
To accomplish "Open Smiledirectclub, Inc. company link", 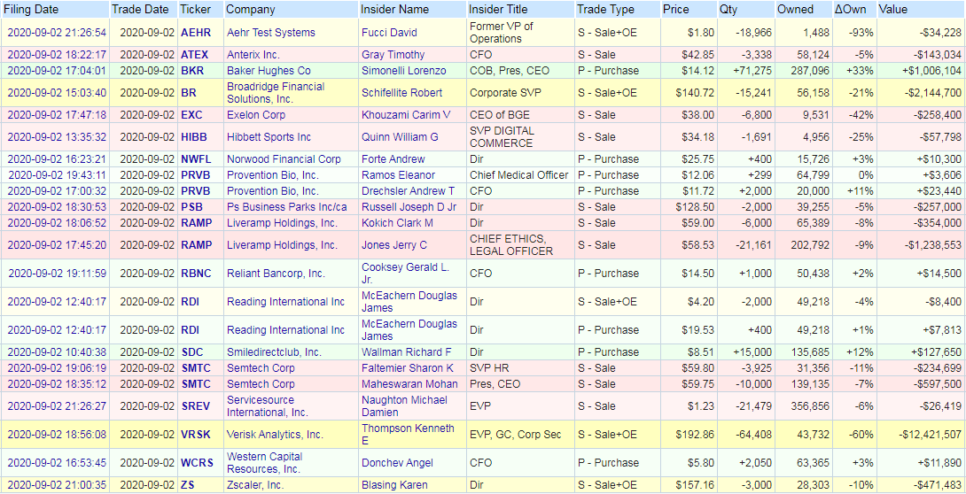I will click(x=274, y=352).
